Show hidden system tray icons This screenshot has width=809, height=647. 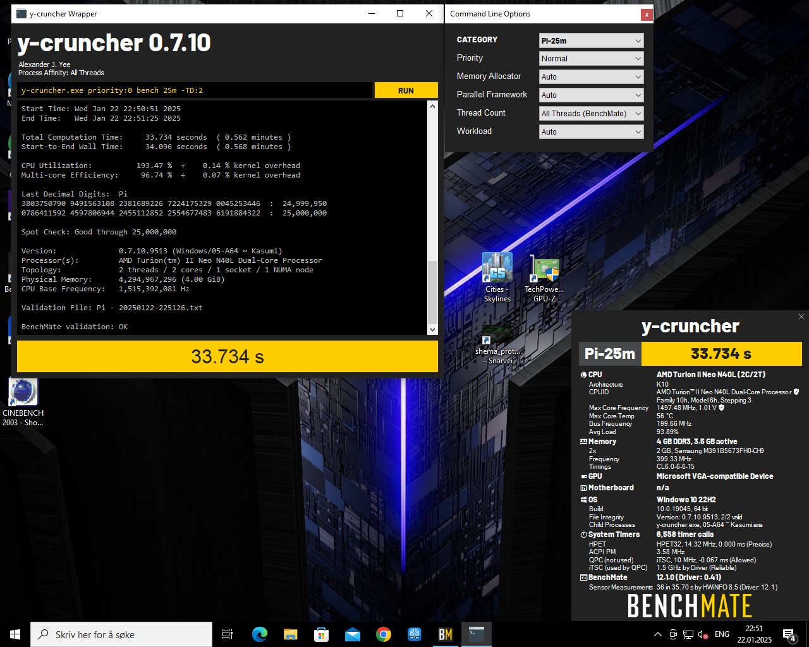pos(658,634)
